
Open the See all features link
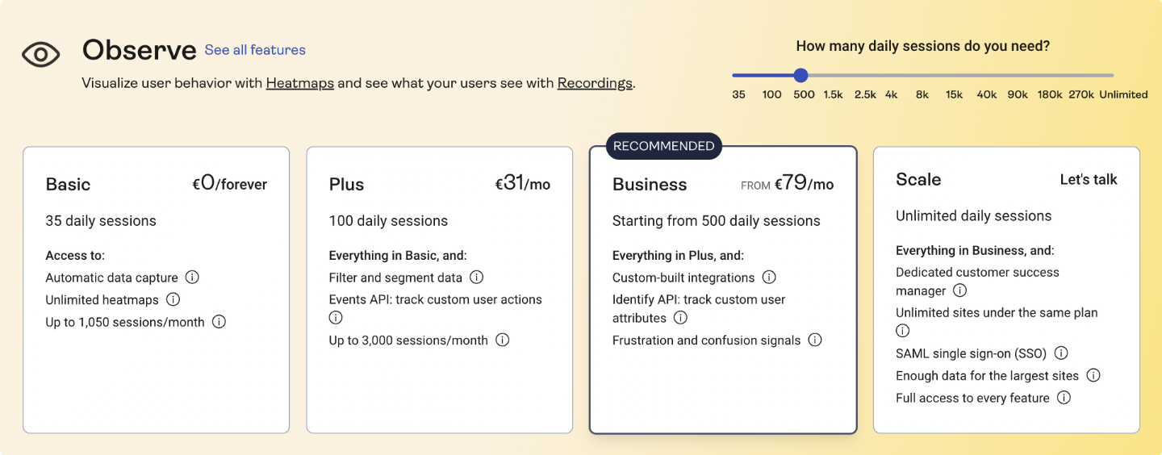coord(255,50)
